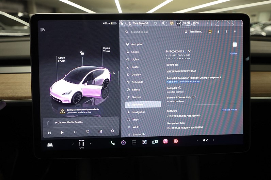This screenshot has width=271, height=180.
Task: Tap the Bluetooth icon in settings header
Action: [226, 32]
